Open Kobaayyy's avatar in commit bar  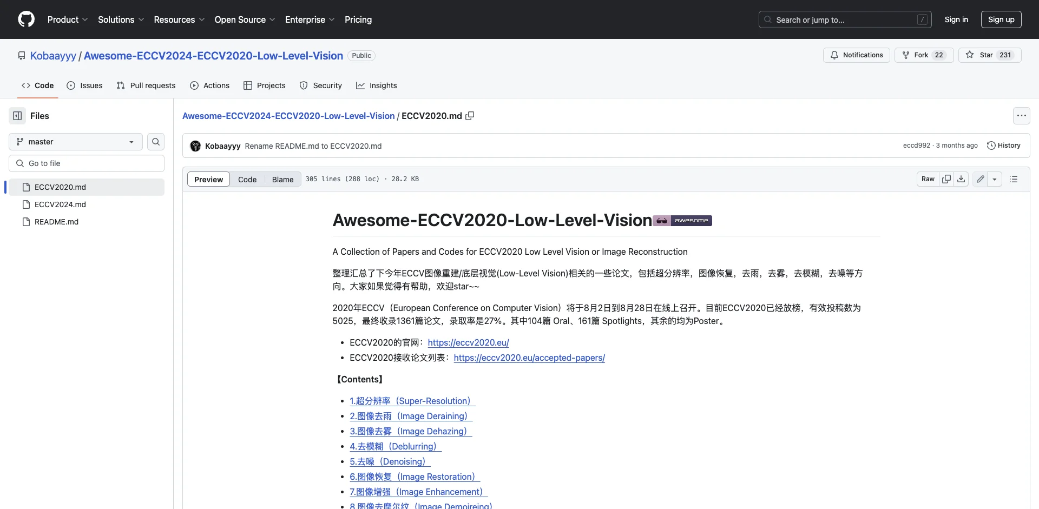(195, 146)
